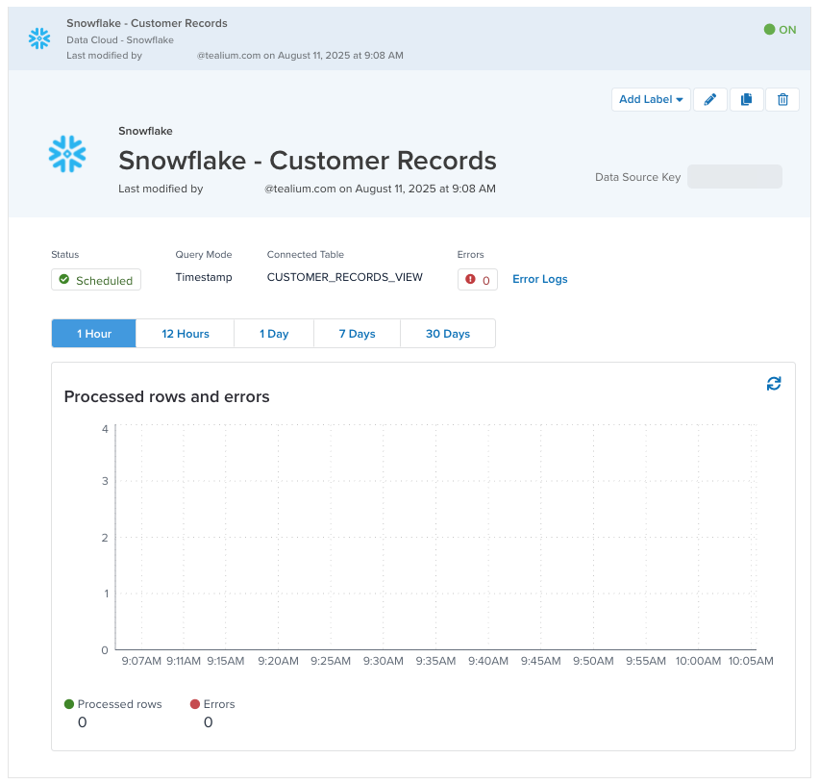Click the small Snowflake logo in header

click(39, 38)
